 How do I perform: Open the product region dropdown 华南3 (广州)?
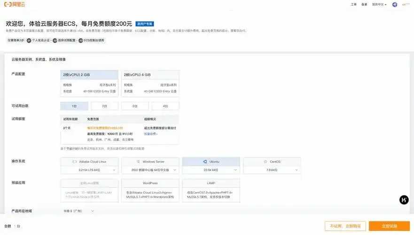[78, 211]
